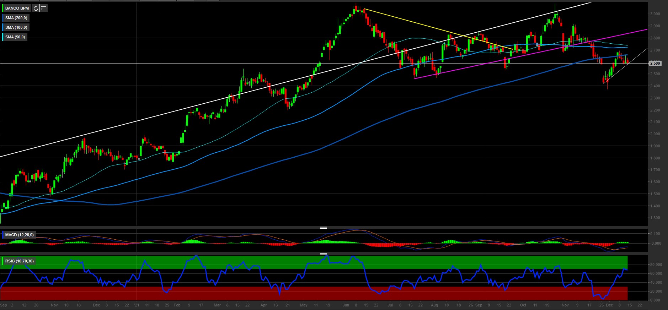Click the resize handle above RSIC panel
This screenshot has width=668, height=310.
click(x=323, y=254)
